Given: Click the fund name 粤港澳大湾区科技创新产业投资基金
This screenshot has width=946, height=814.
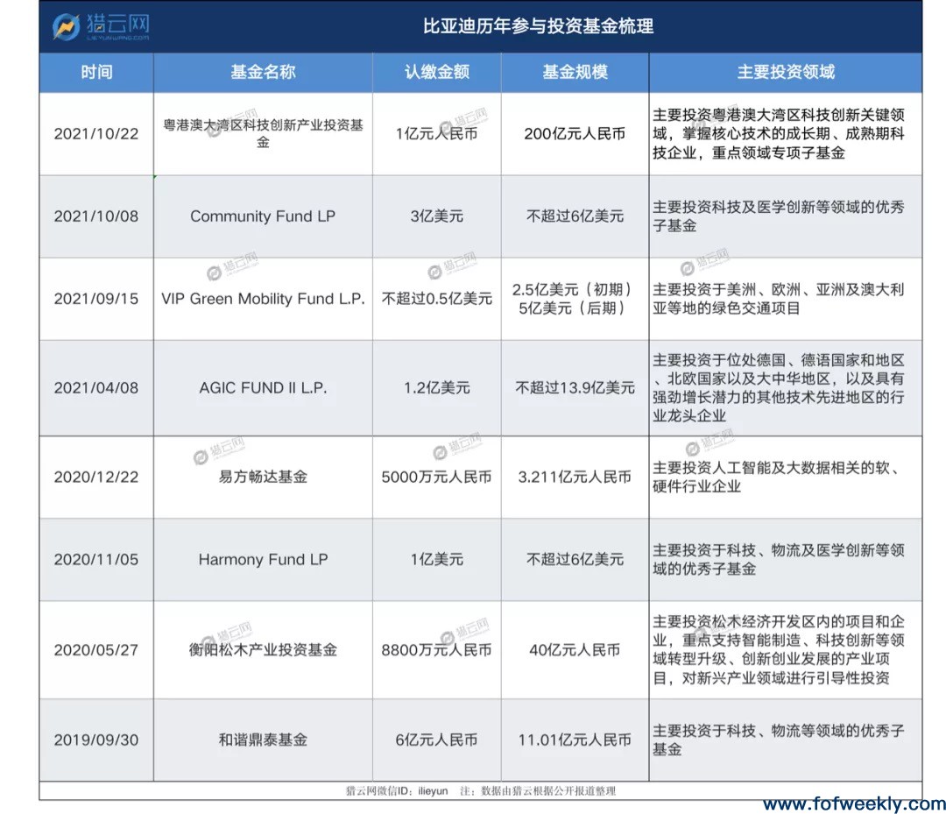Looking at the screenshot, I should tap(263, 134).
